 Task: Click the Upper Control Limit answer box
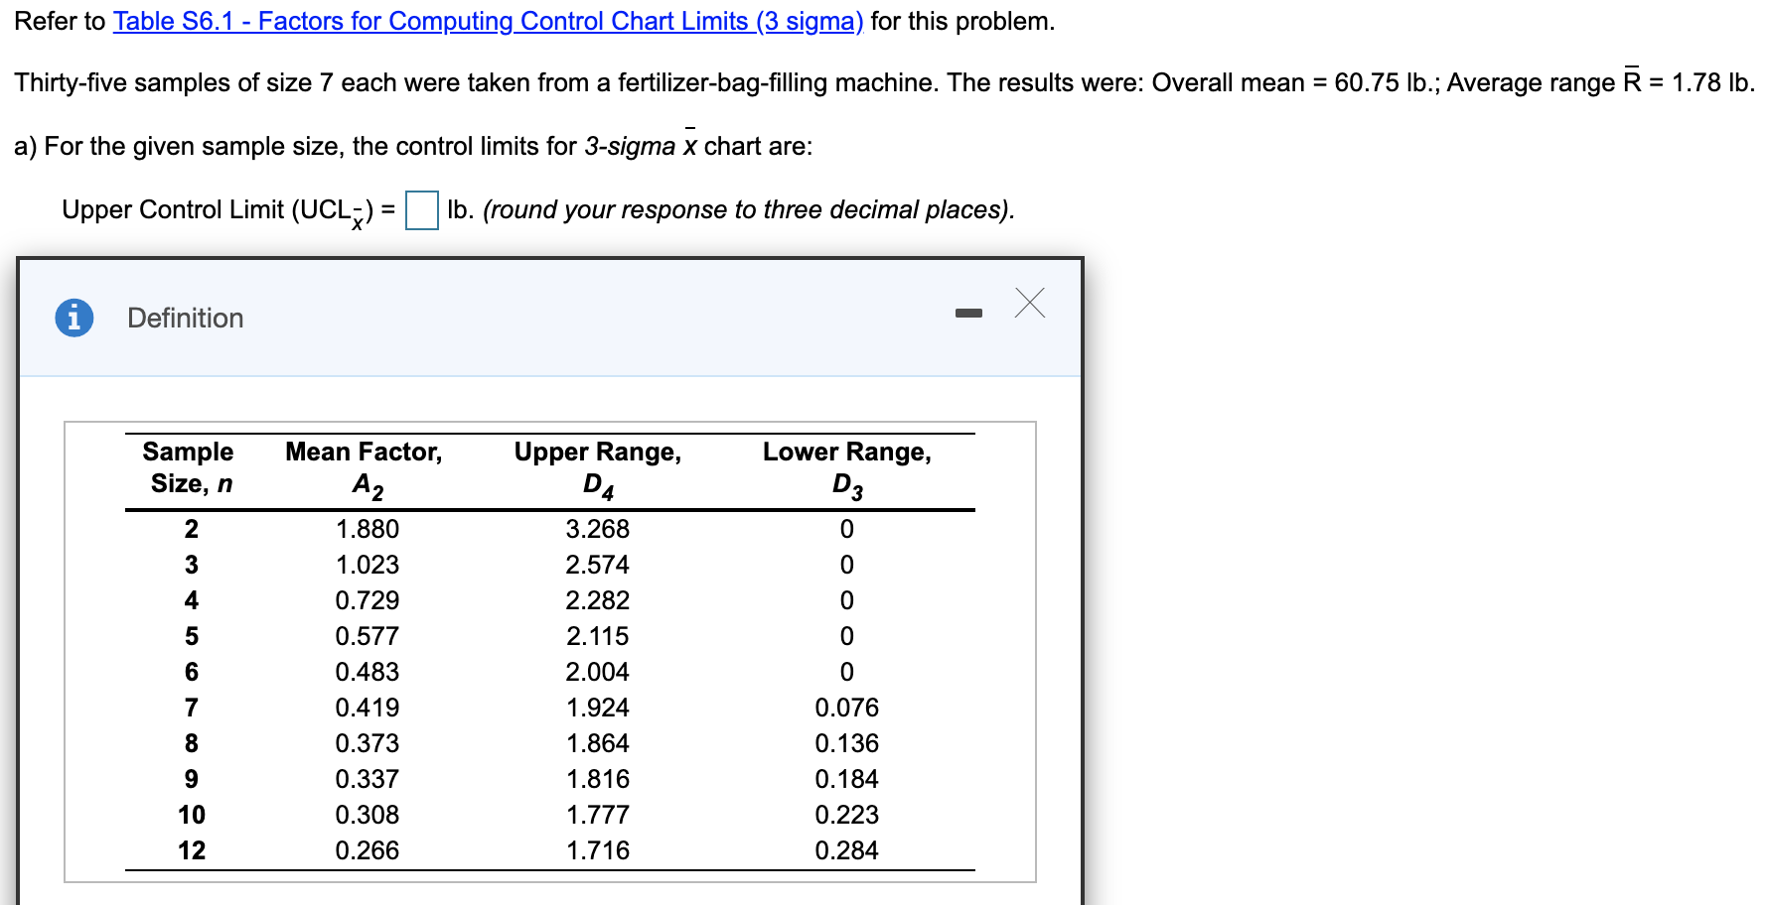point(420,209)
